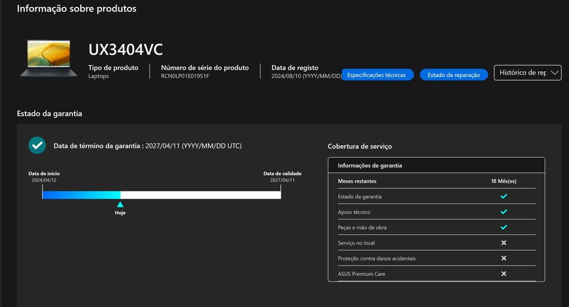Open Especificações técnicas button
Image resolution: width=569 pixels, height=307 pixels.
377,75
